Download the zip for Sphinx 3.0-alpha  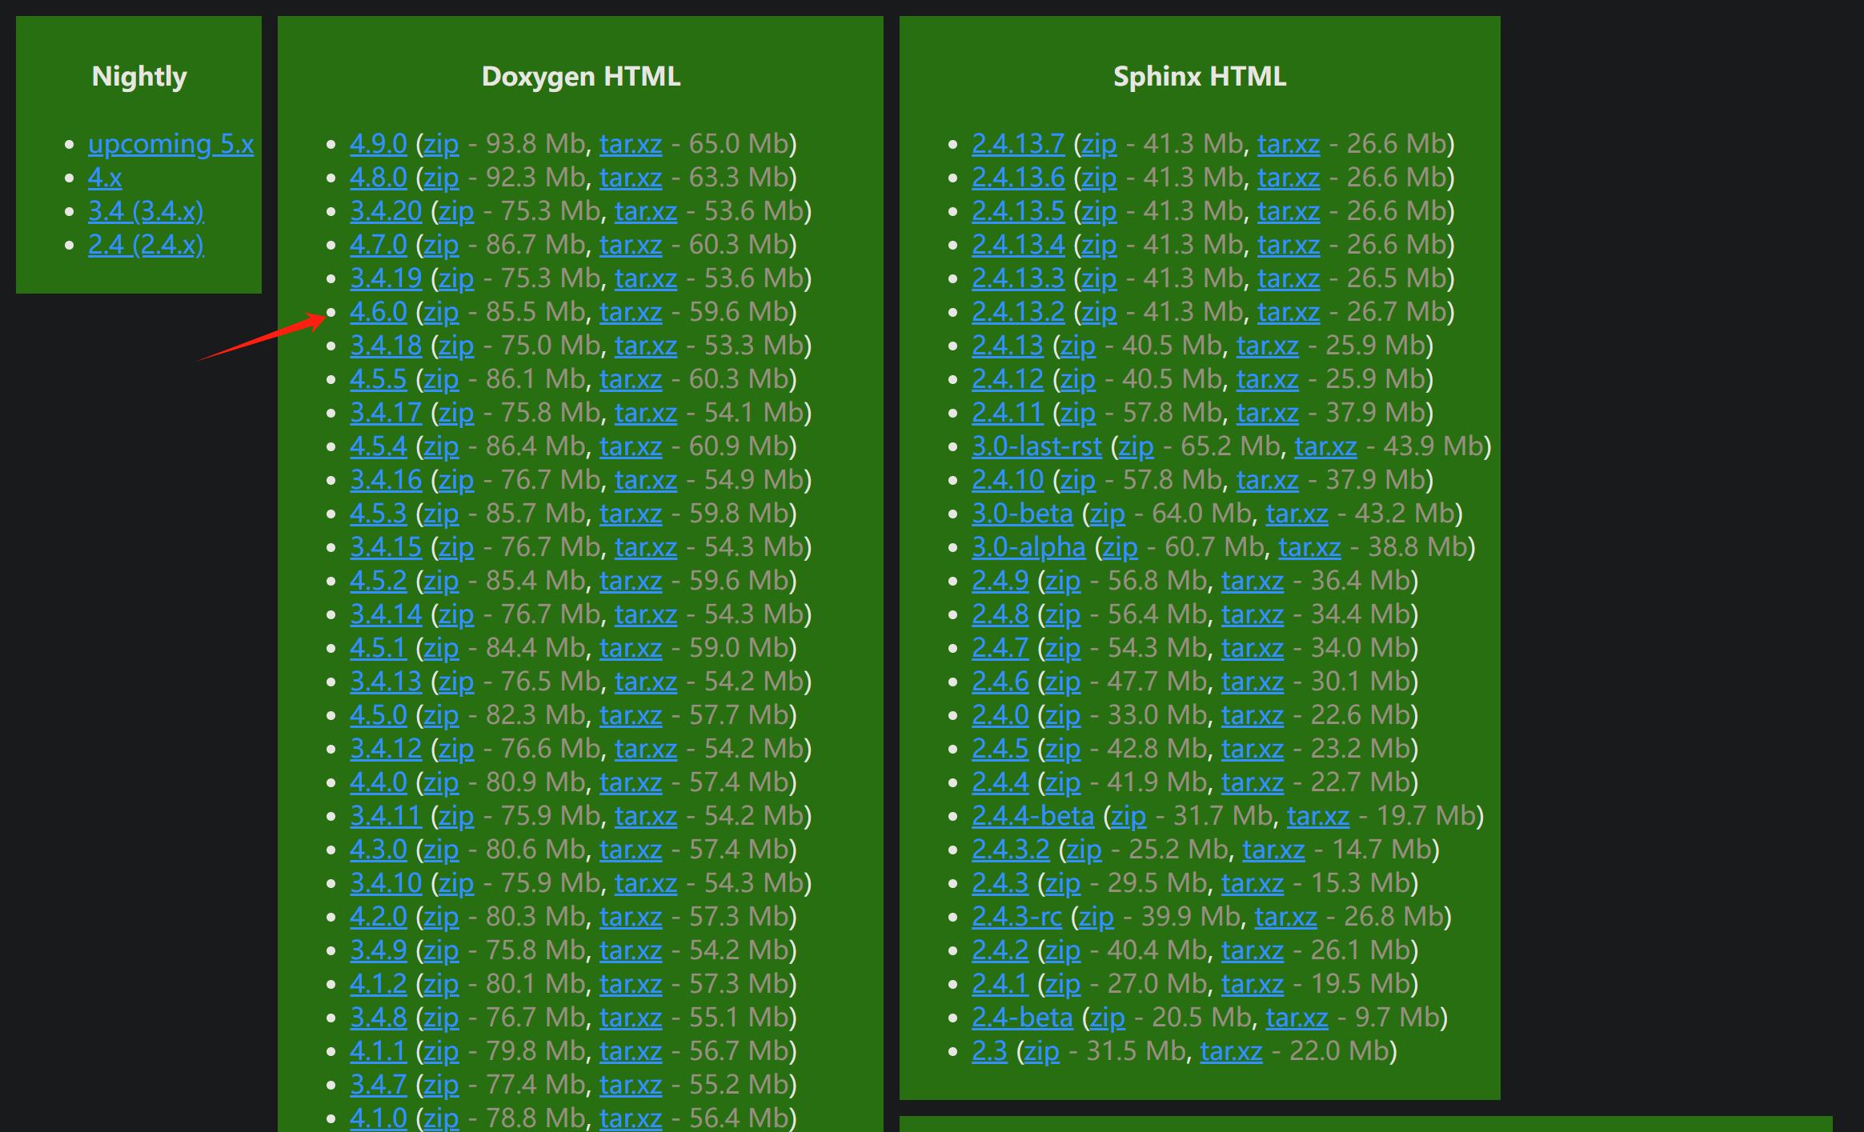tap(1119, 546)
